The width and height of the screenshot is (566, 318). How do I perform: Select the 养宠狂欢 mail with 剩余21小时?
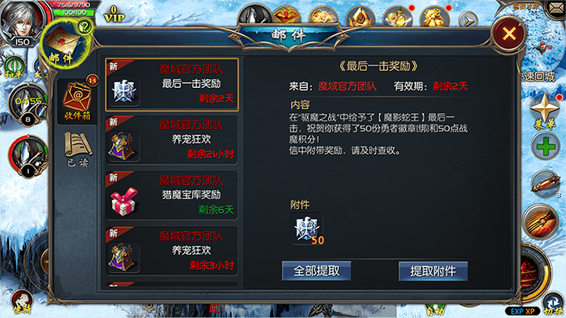tap(172, 140)
